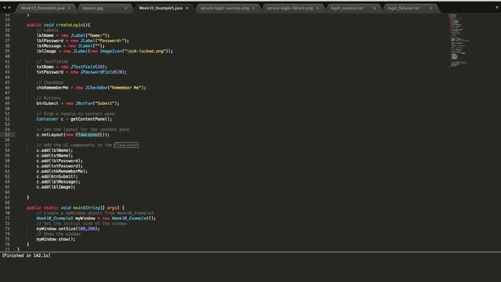Click the c.add(chkRememberMe); line
This screenshot has height=282, width=501.
point(62,172)
